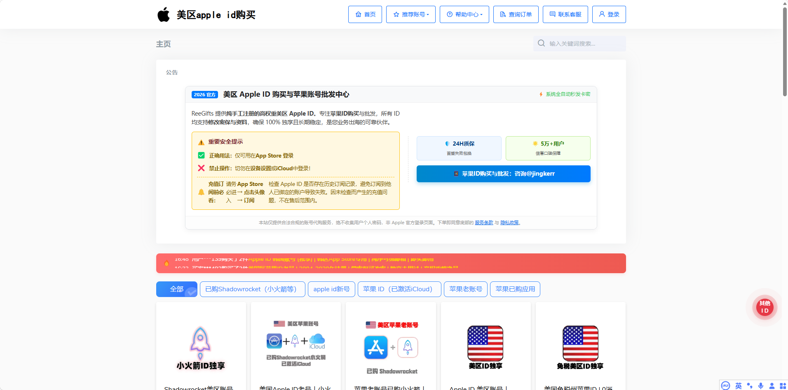Click 苹果ID购买与批发 咨询@jingkerr button

pos(504,174)
